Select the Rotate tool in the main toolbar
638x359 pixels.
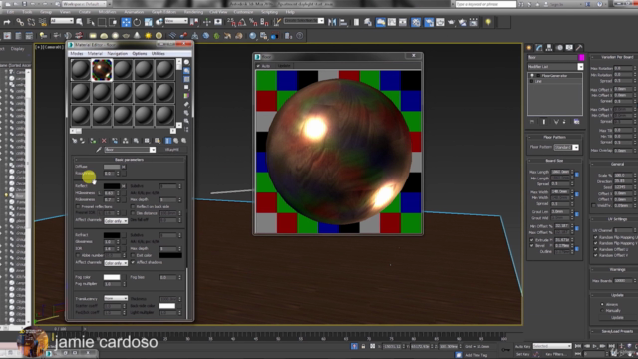137,22
